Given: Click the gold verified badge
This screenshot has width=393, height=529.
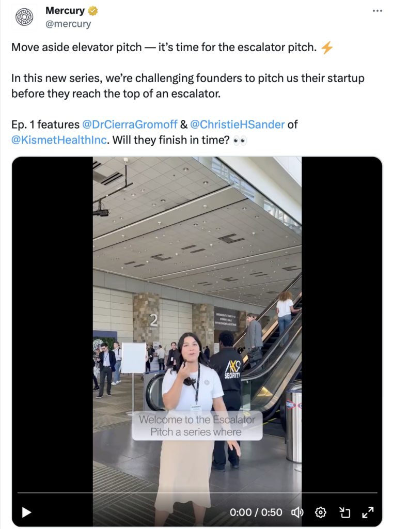Looking at the screenshot, I should 92,11.
